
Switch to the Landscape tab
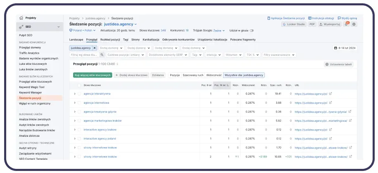pos(76,40)
